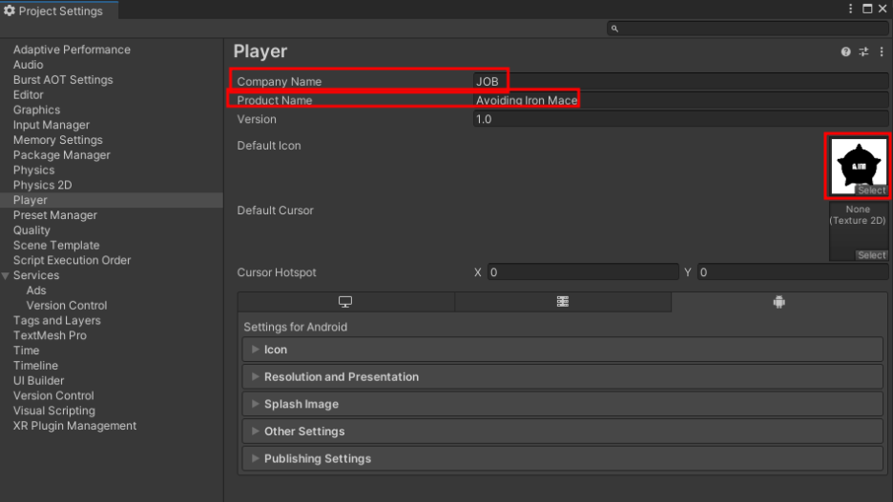The height and width of the screenshot is (502, 893).
Task: Select the Graphics category
Action: tap(36, 110)
